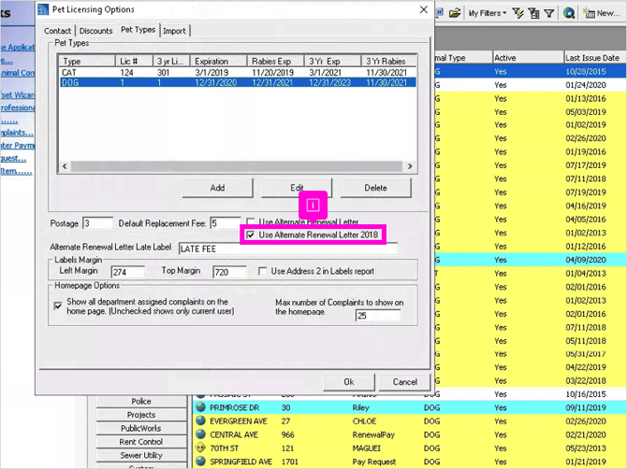627x469 pixels.
Task: Open the Import tab
Action: pyautogui.click(x=174, y=31)
